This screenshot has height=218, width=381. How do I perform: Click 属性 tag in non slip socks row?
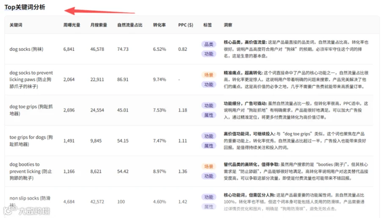pyautogui.click(x=209, y=207)
